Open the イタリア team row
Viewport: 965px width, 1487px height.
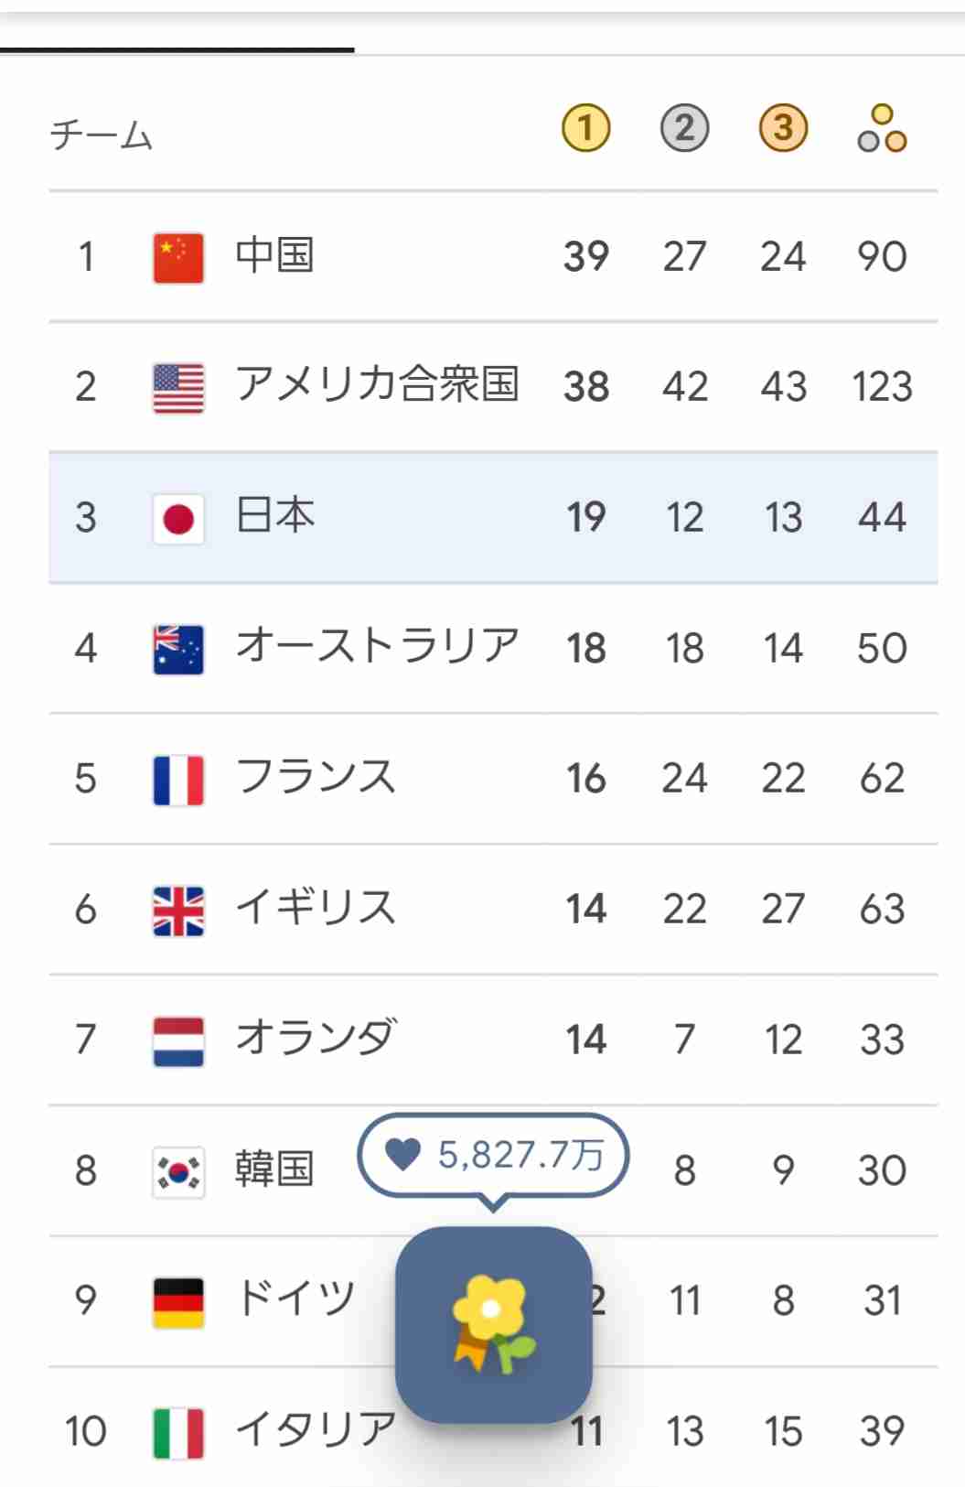click(x=493, y=1430)
